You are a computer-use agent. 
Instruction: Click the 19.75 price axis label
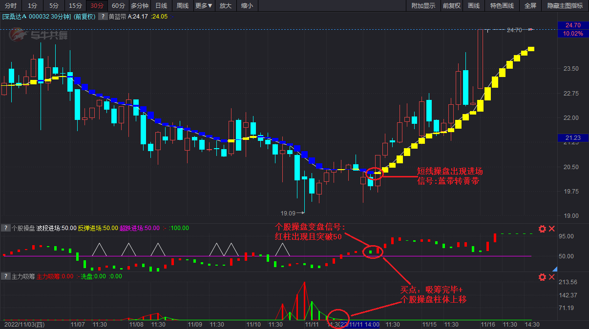[571, 192]
